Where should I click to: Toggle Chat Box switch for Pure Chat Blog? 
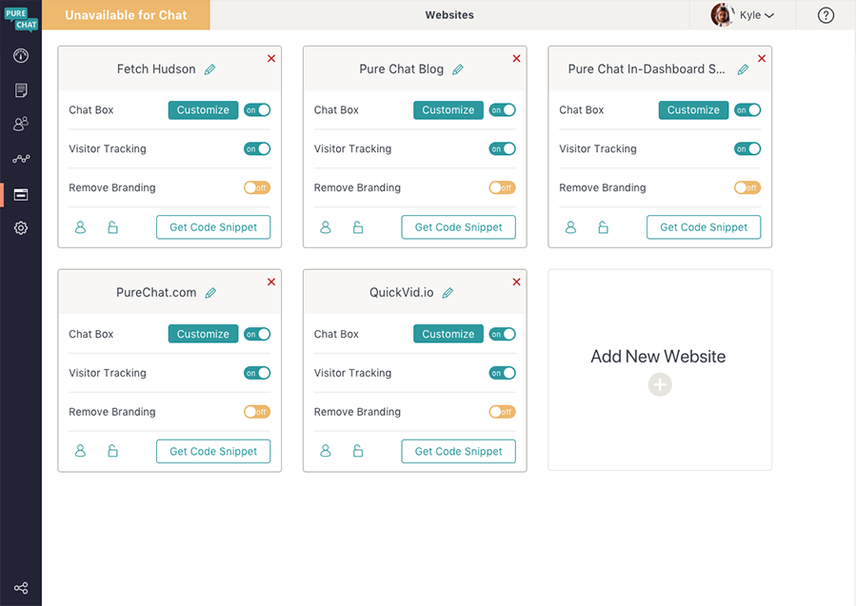coord(502,110)
